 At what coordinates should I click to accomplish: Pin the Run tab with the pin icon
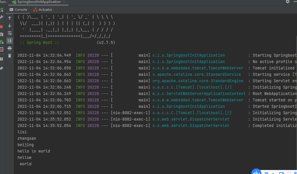point(1,68)
